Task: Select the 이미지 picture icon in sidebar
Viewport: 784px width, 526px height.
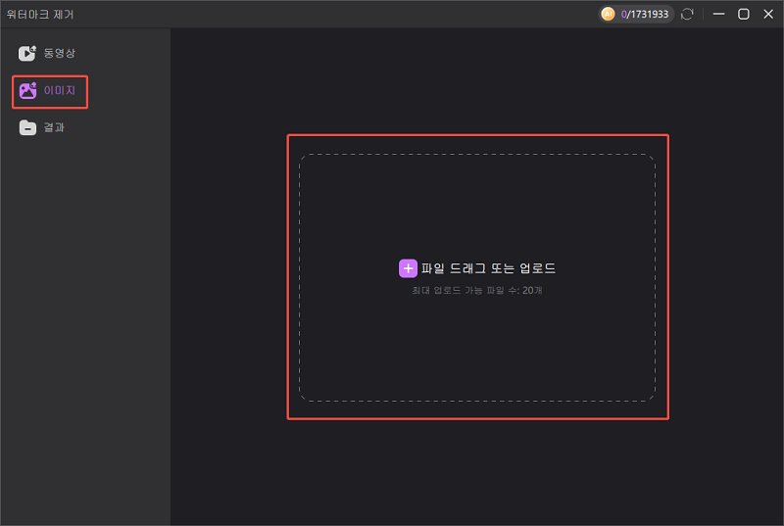Action: pos(27,91)
